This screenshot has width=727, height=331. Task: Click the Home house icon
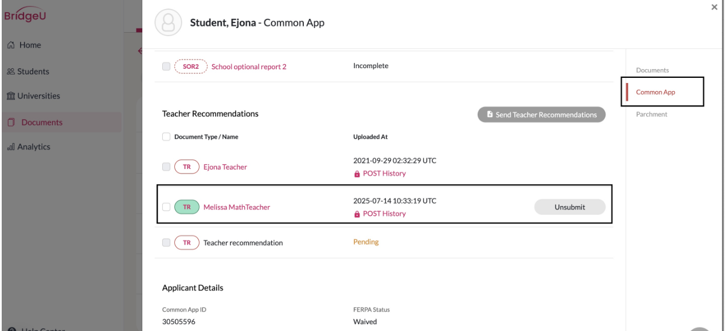(10, 45)
